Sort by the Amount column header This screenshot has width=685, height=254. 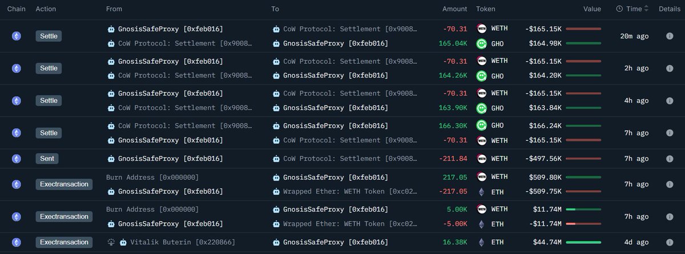pos(455,9)
